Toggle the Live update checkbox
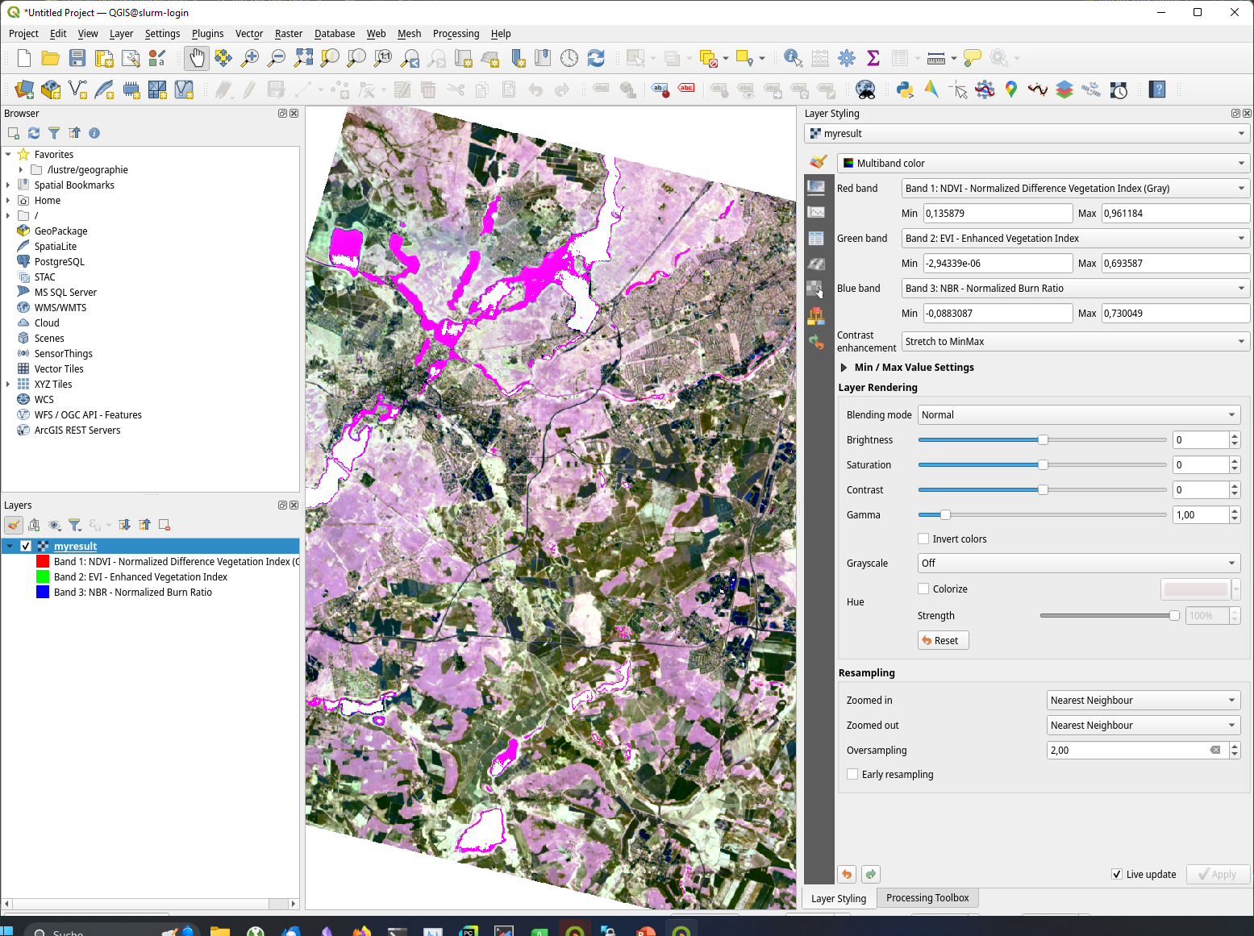 coord(1117,874)
